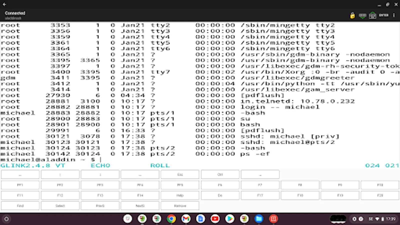
Task: Click GLINK2.4.8 VT in the status line
Action: tap(33, 165)
